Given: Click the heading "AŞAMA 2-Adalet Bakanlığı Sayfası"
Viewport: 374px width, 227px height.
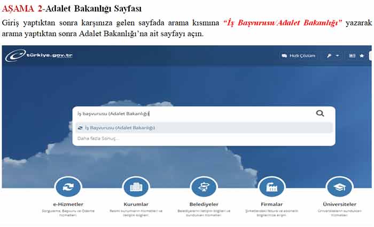Looking at the screenshot, I should pos(72,9).
